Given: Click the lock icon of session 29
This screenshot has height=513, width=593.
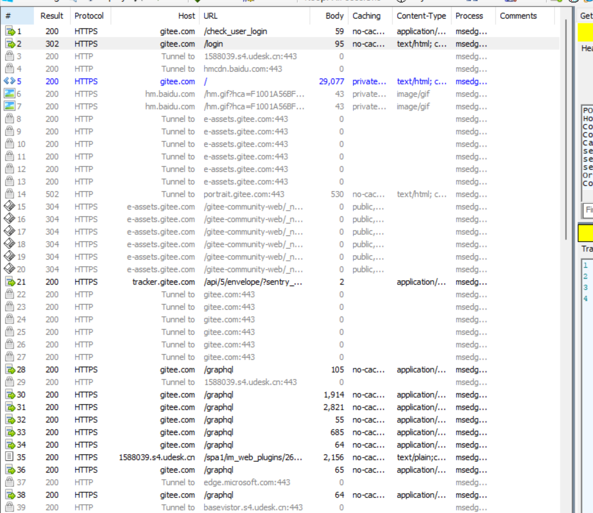Looking at the screenshot, I should [x=9, y=382].
